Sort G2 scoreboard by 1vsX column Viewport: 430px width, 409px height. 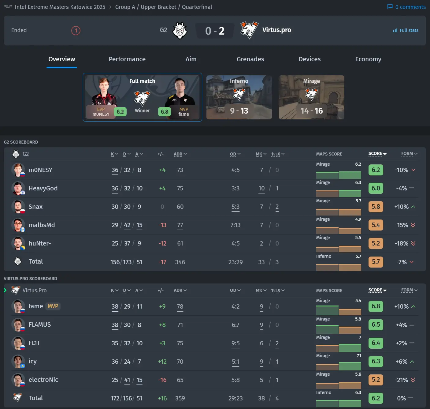coord(278,154)
